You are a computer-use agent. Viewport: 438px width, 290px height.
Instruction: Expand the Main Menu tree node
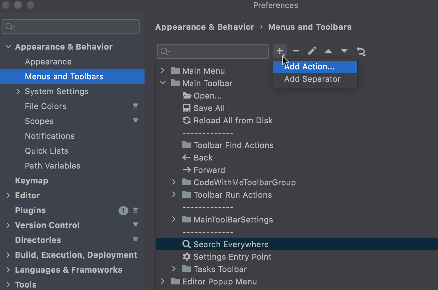coord(163,71)
